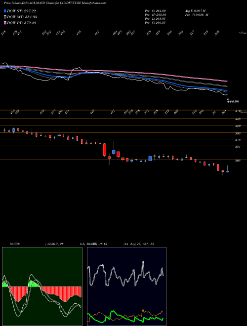Click the 351 price level label
The image size is (247, 326).
pos(238,147)
